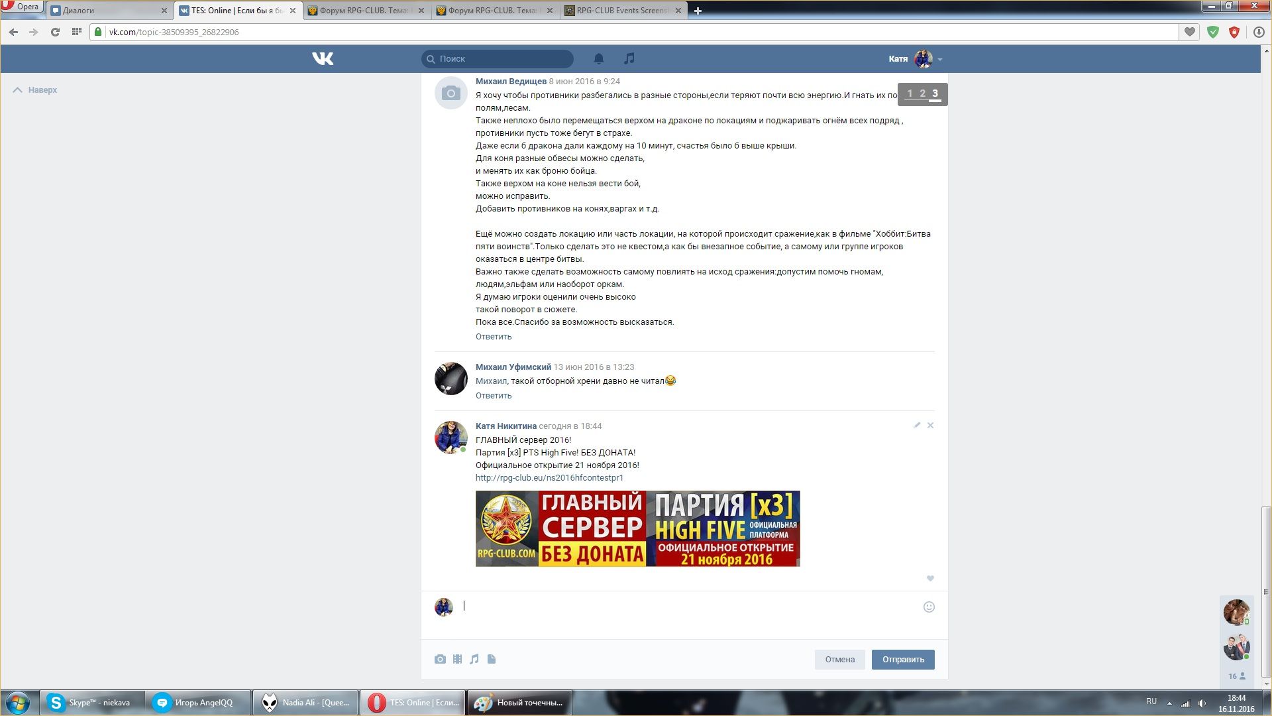Select page 3 in the pager
Image resolution: width=1272 pixels, height=716 pixels.
point(935,93)
